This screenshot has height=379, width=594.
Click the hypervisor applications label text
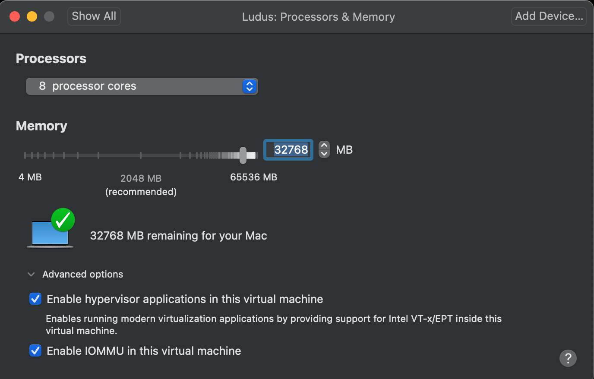click(185, 299)
